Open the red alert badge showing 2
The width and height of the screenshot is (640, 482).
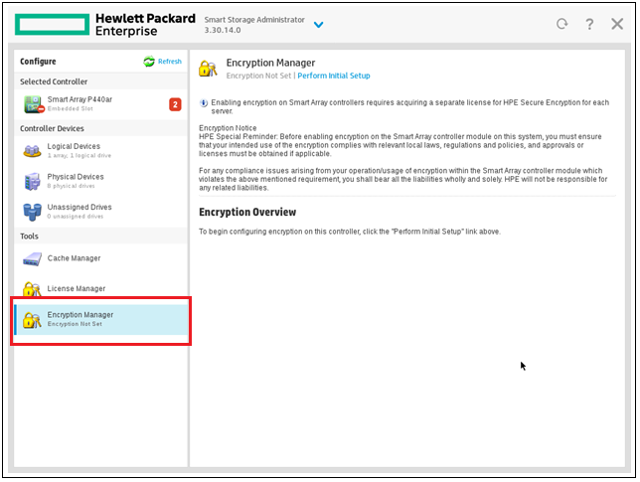point(175,104)
